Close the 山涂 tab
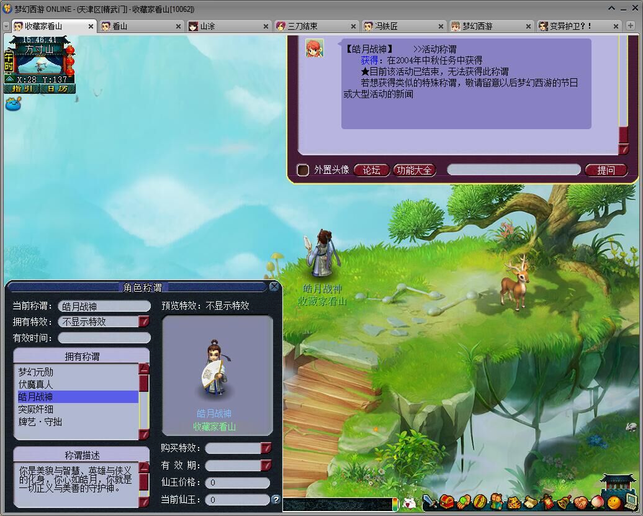Viewport: 643px width, 516px height. (x=266, y=26)
